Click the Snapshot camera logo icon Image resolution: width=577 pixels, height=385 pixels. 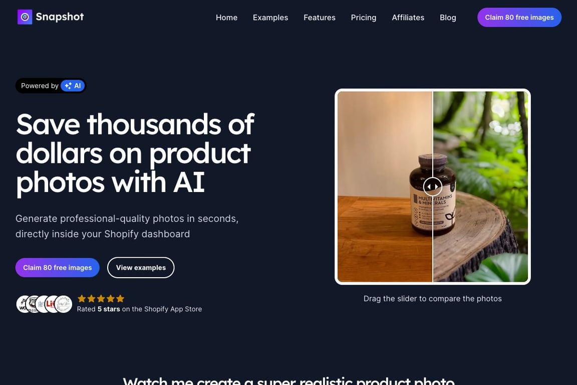pyautogui.click(x=25, y=17)
